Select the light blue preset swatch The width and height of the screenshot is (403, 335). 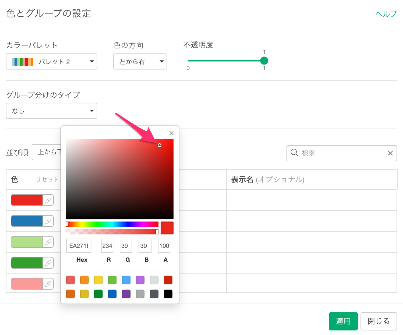[x=126, y=280]
